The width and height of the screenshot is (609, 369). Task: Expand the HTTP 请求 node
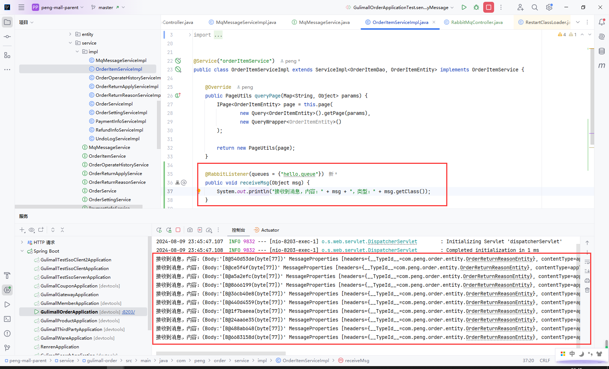click(x=22, y=242)
